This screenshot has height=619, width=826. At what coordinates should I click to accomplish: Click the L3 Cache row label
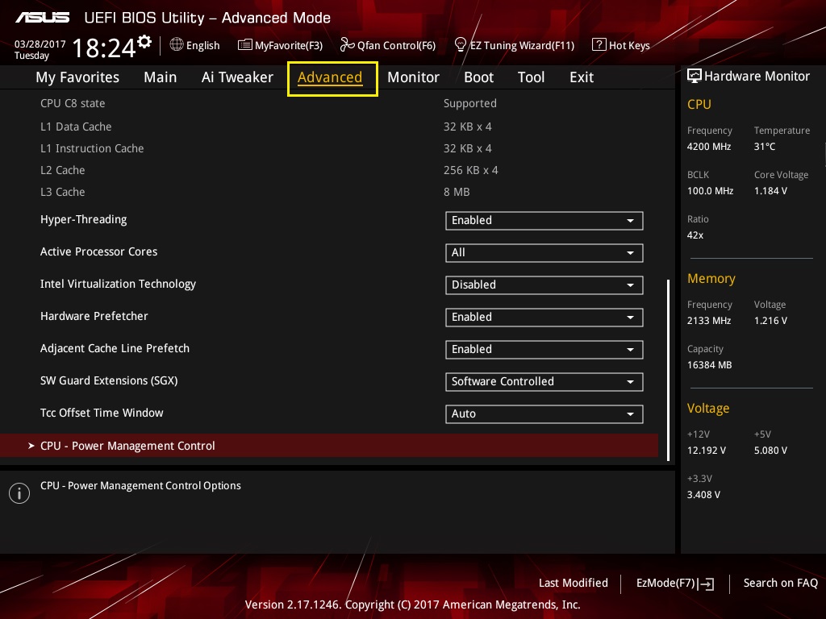(x=63, y=192)
